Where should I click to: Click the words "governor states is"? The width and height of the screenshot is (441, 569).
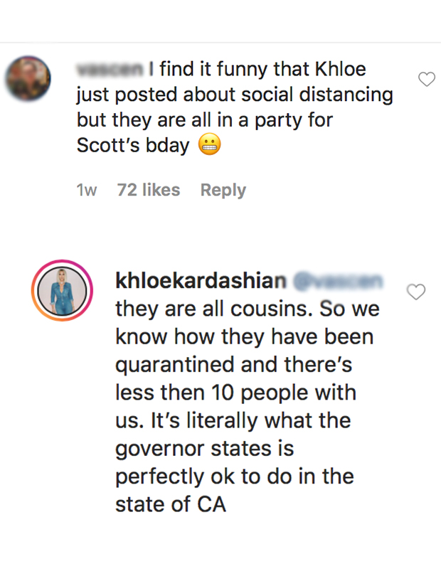tap(205, 449)
